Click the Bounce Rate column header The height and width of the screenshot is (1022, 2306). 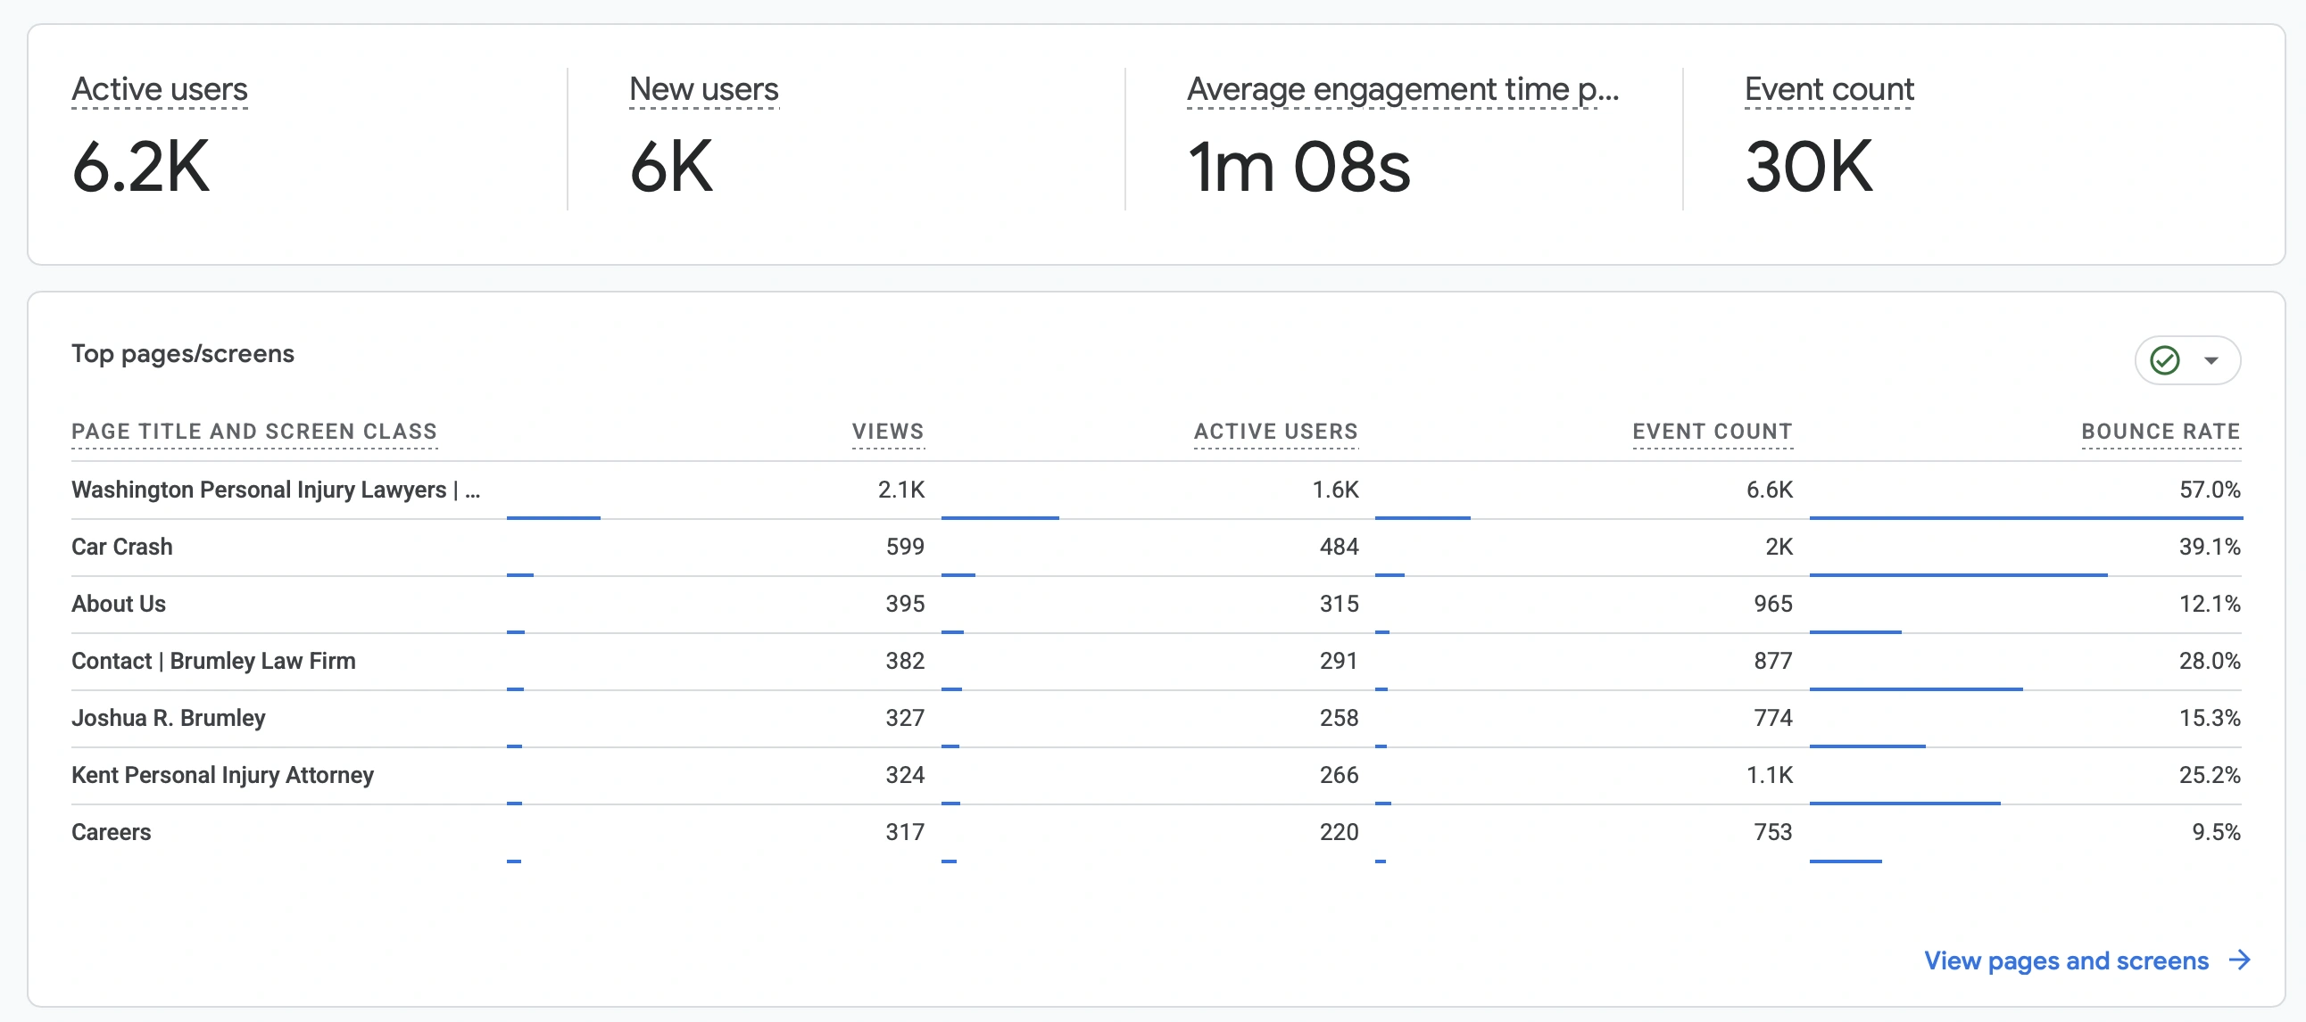pyautogui.click(x=2160, y=432)
